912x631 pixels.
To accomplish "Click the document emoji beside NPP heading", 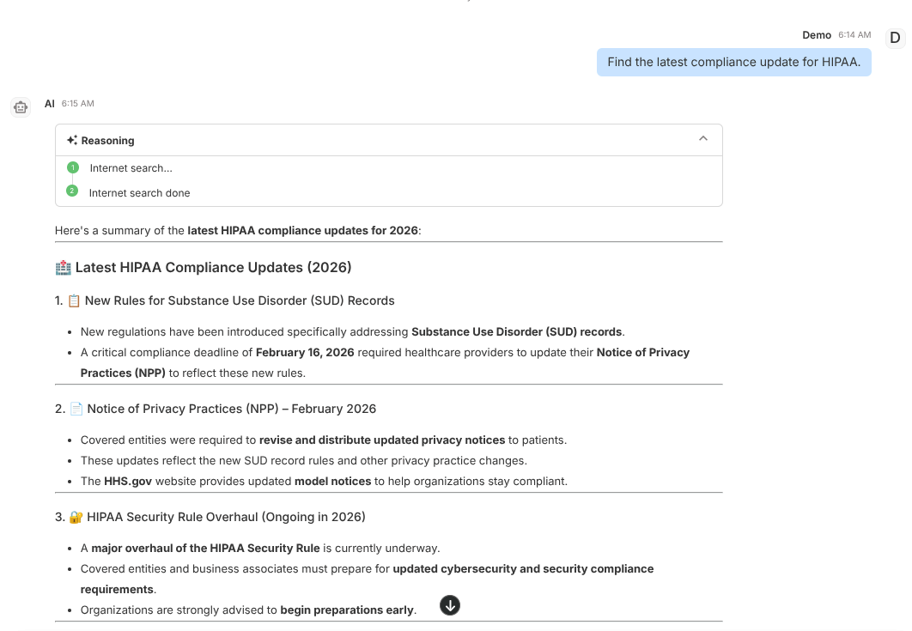I will (x=76, y=409).
